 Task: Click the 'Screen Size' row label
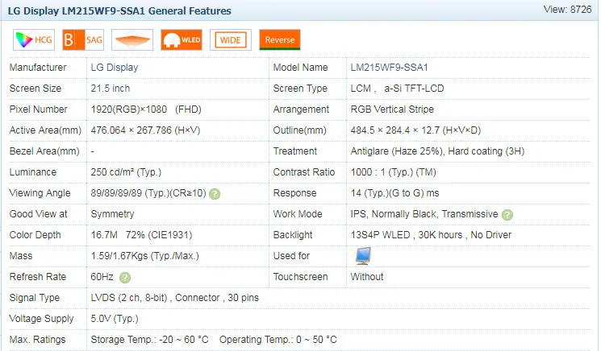tap(35, 89)
